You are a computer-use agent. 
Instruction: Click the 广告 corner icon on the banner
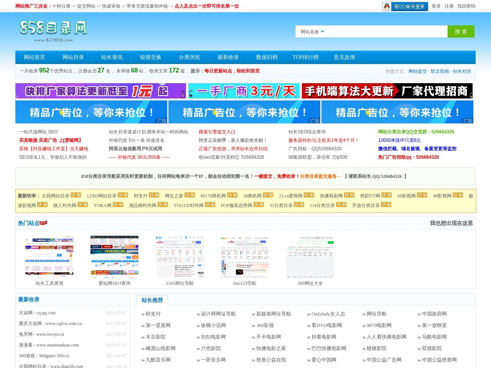click(163, 121)
